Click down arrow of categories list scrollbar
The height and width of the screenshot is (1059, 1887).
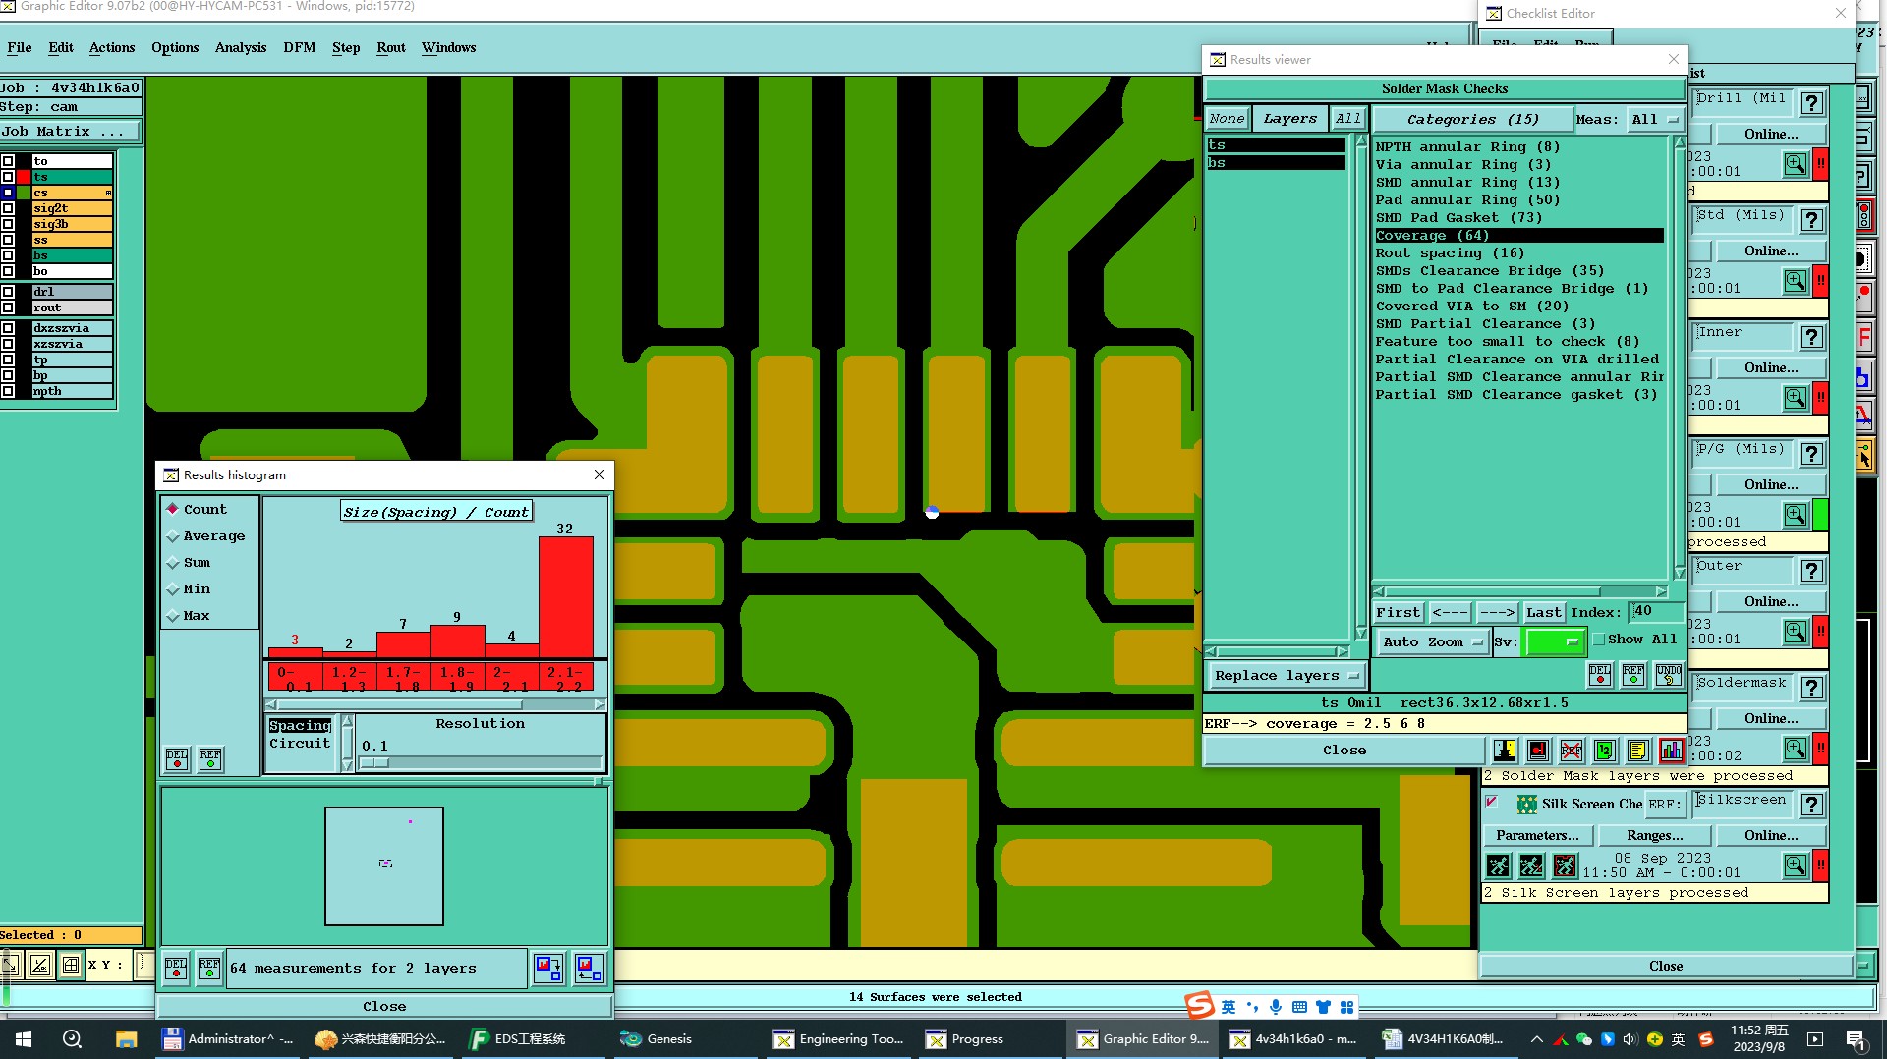[1680, 572]
